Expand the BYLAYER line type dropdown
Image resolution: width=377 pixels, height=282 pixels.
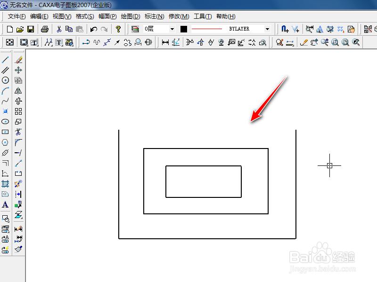click(x=267, y=29)
